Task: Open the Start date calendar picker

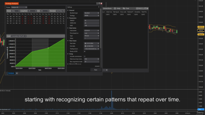Action: click(86, 43)
